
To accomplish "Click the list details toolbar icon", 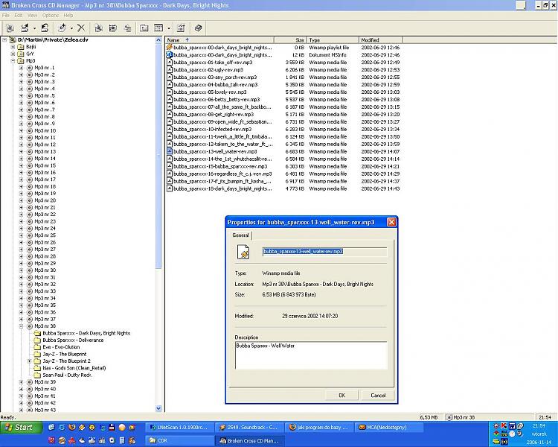I will click(113, 28).
